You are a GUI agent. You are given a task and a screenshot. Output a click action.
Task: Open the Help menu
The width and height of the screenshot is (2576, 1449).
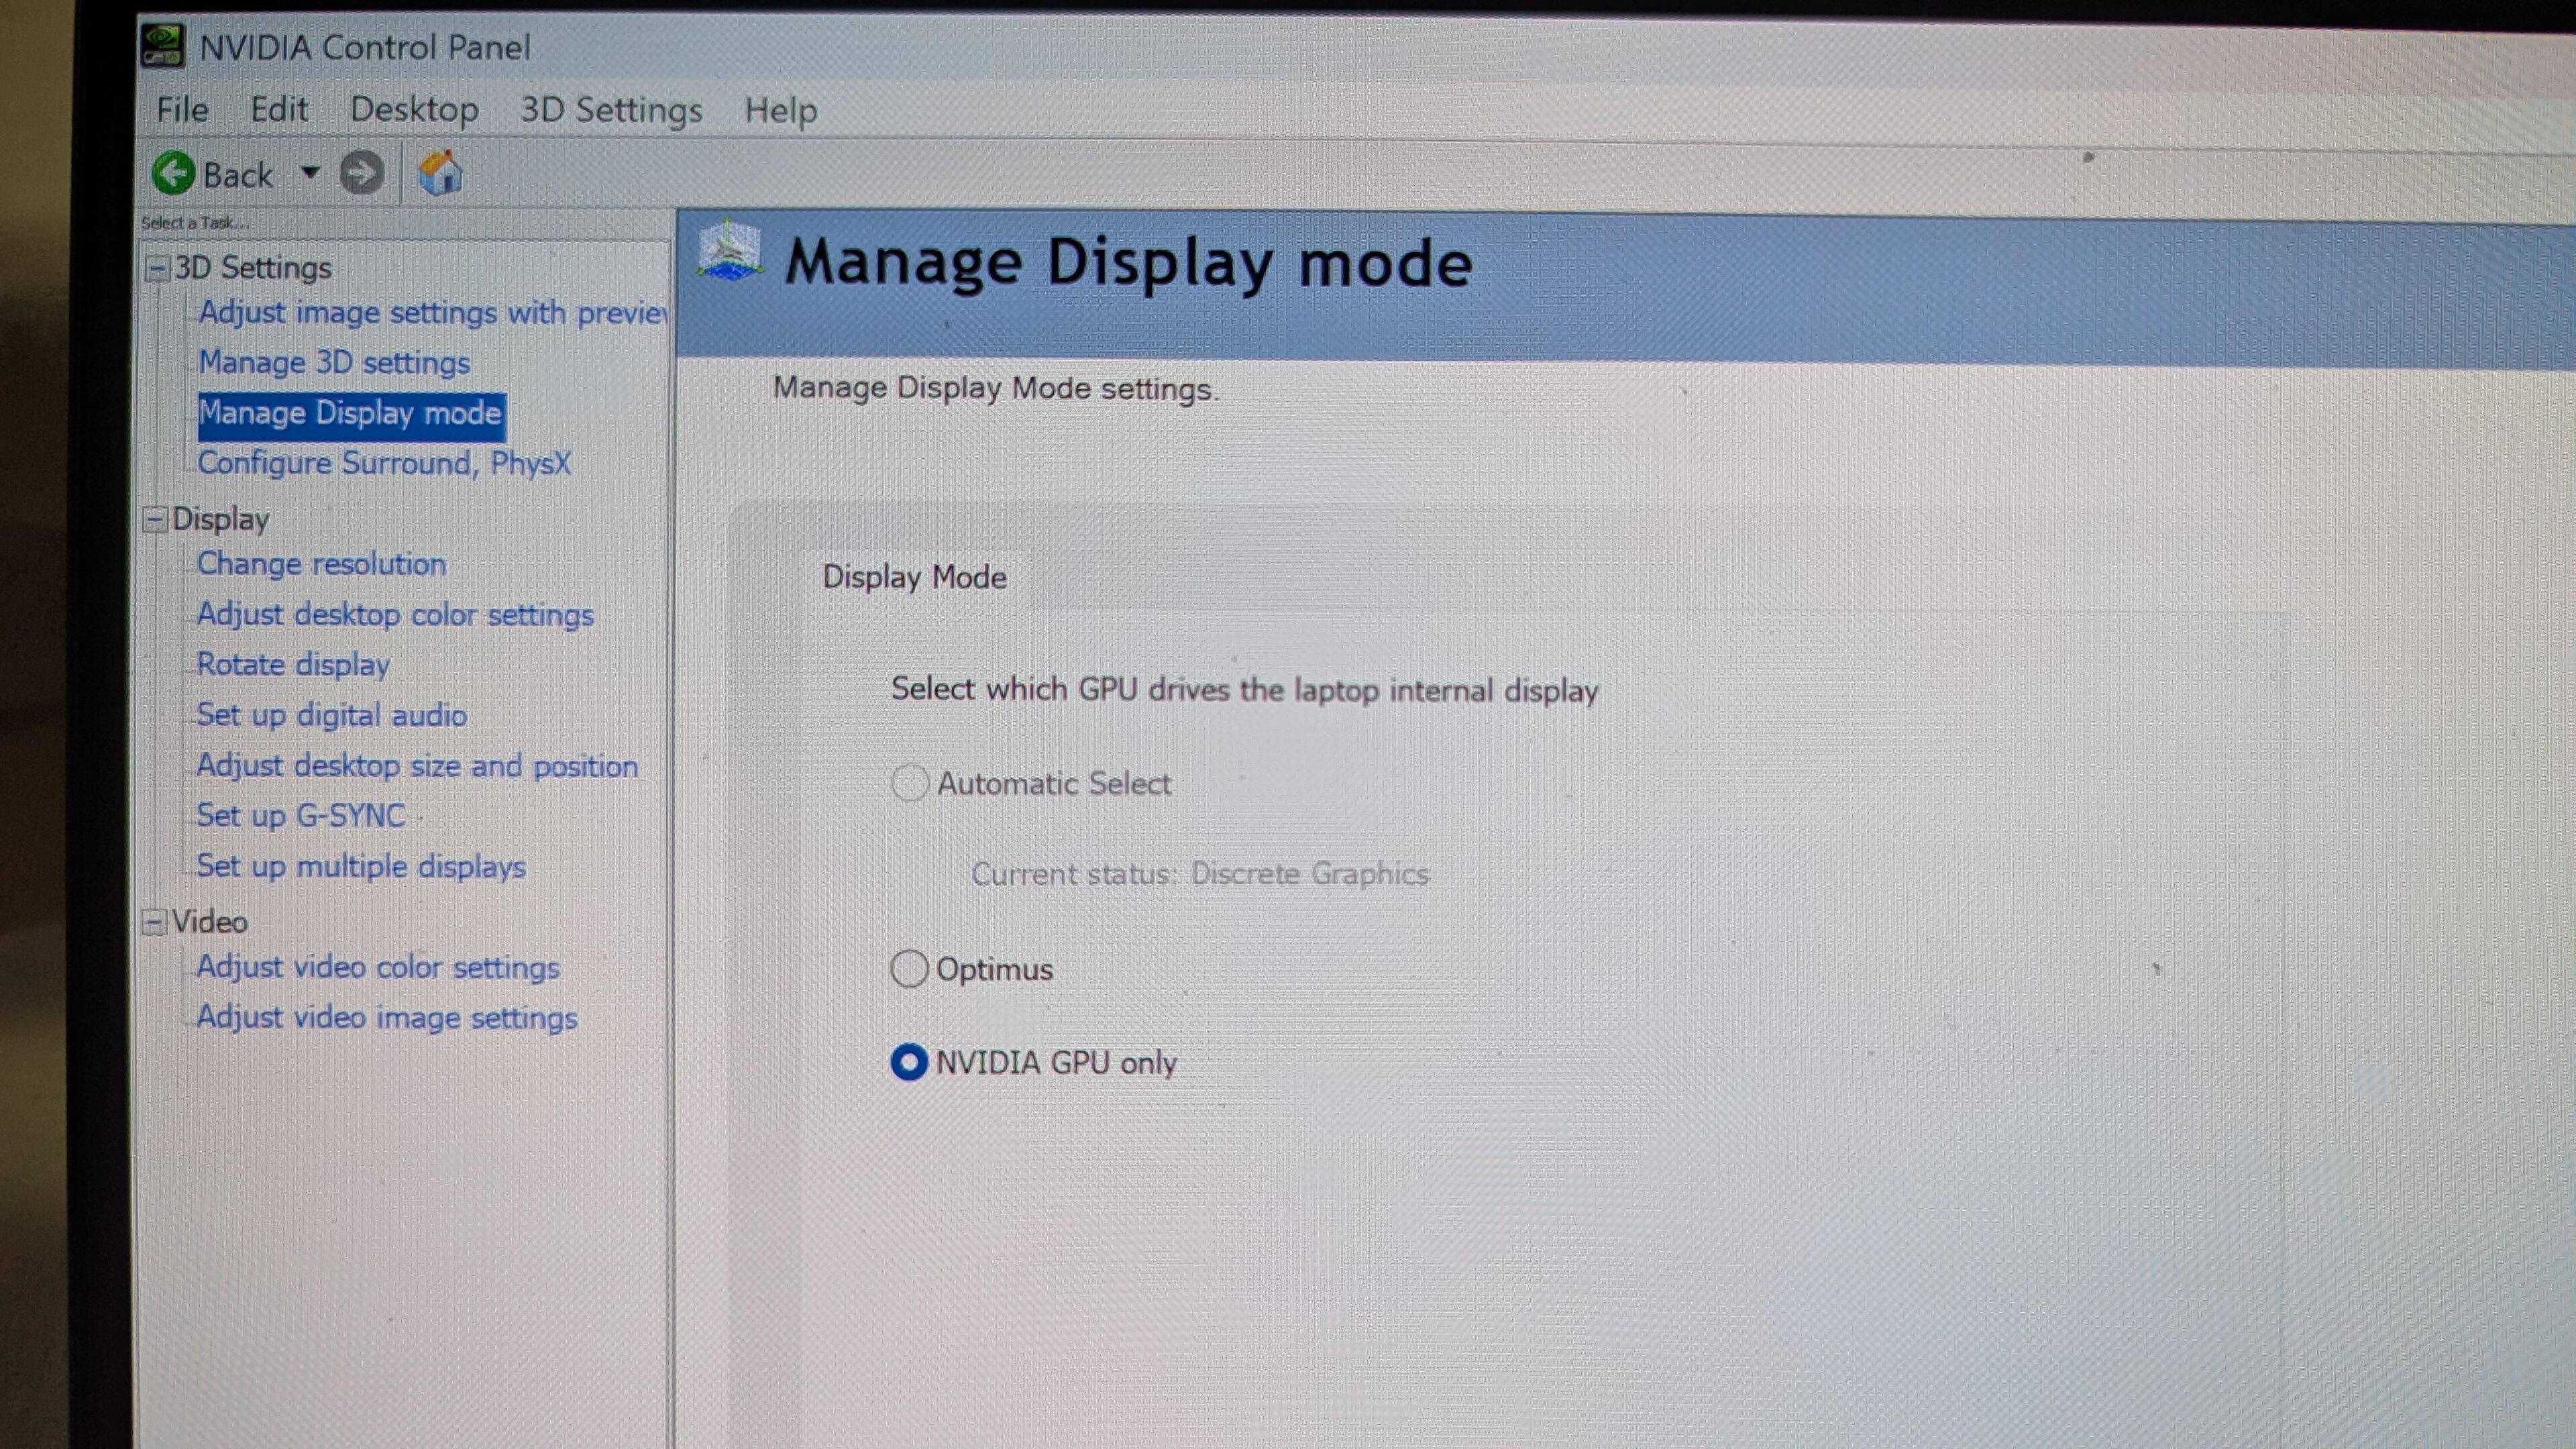click(780, 109)
